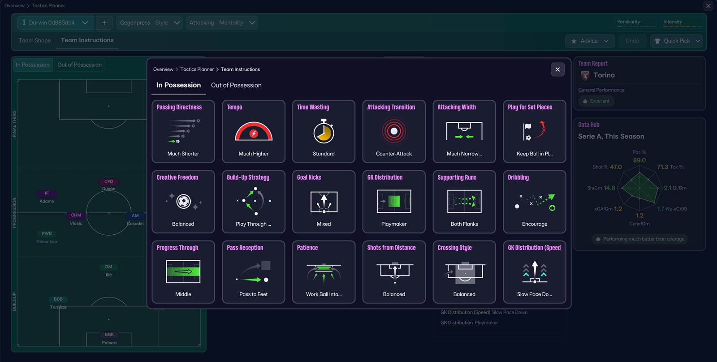This screenshot has width=717, height=362.
Task: Click the Play for Set Pieces flag icon
Action: point(535,131)
